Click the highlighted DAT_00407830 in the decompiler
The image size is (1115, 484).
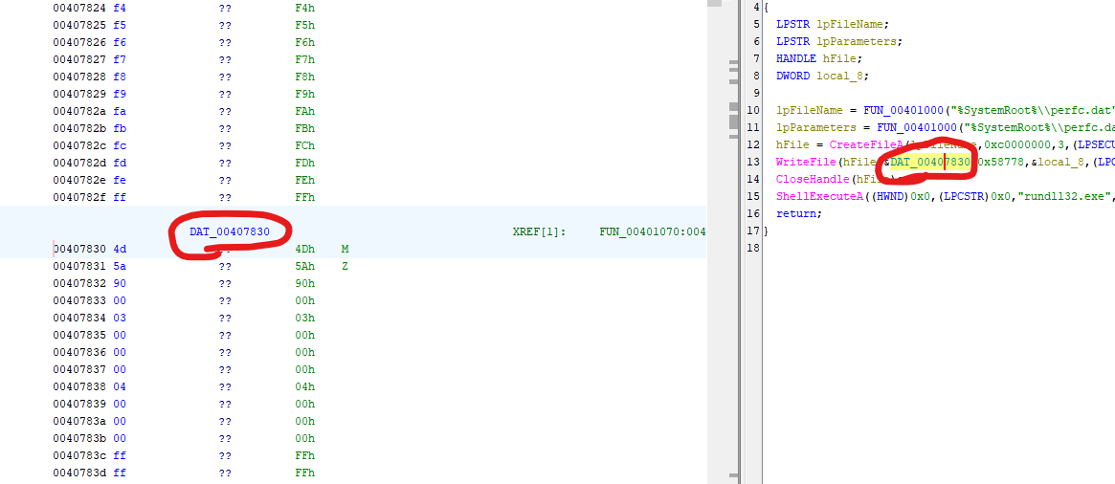930,163
